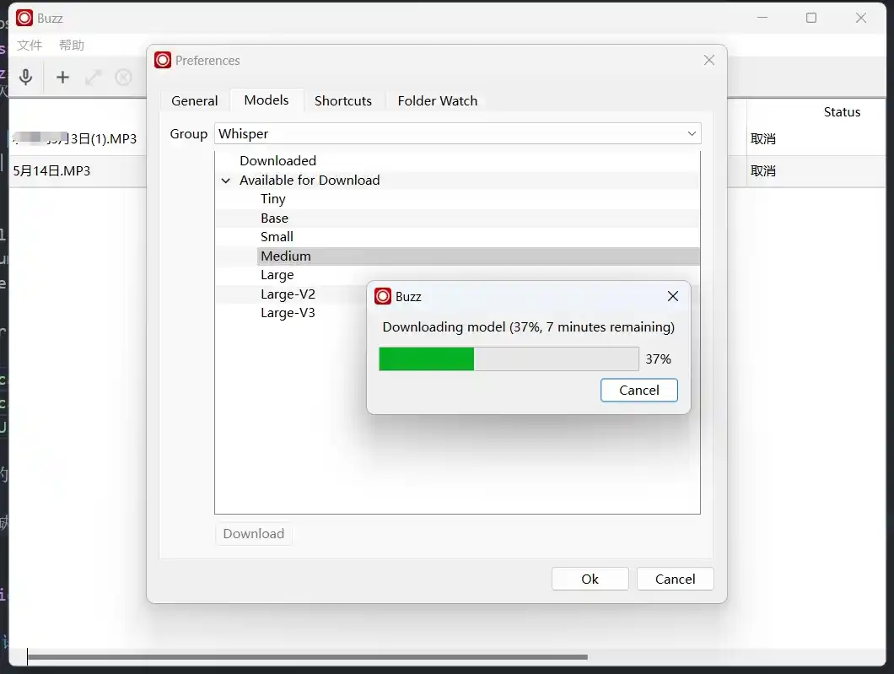This screenshot has height=674, width=894.
Task: Click the plus icon to import file
Action: pyautogui.click(x=62, y=78)
